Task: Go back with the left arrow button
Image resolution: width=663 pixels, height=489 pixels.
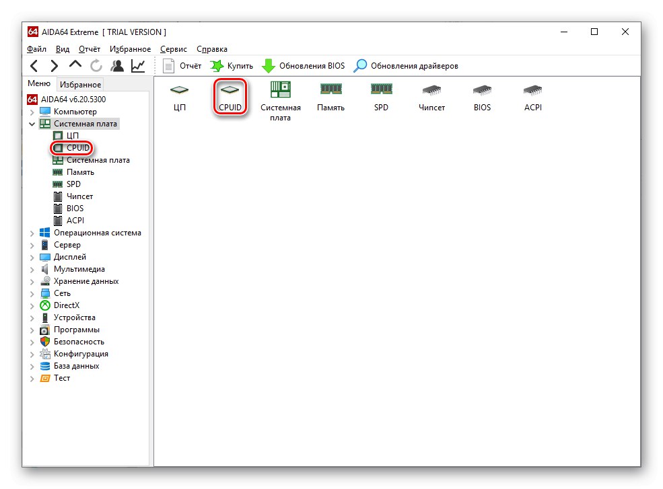Action: 34,66
